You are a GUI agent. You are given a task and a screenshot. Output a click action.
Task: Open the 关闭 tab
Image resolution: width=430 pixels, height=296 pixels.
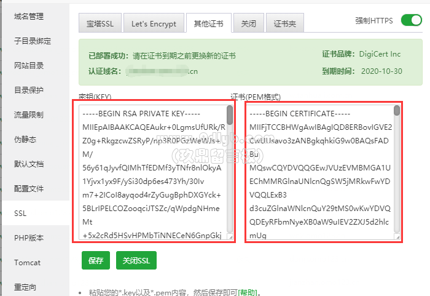point(248,23)
